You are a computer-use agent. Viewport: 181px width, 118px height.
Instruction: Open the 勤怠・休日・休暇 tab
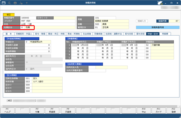coord(56,34)
